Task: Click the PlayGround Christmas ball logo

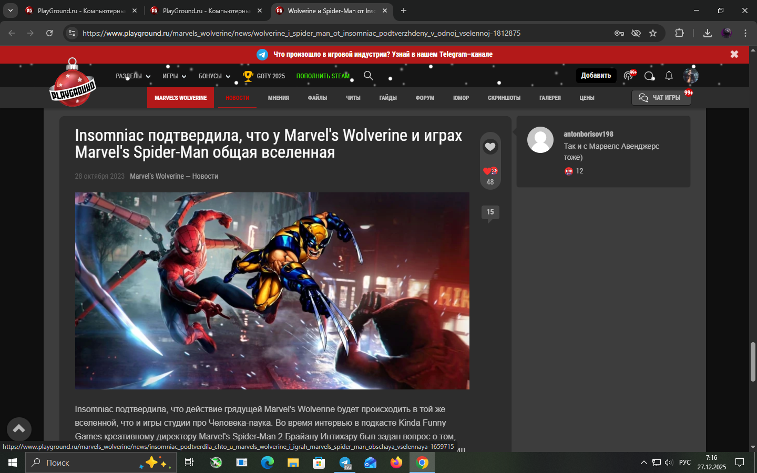Action: 73,83
